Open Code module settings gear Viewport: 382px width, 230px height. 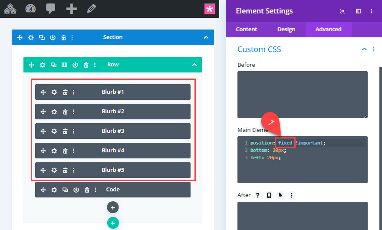click(54, 190)
